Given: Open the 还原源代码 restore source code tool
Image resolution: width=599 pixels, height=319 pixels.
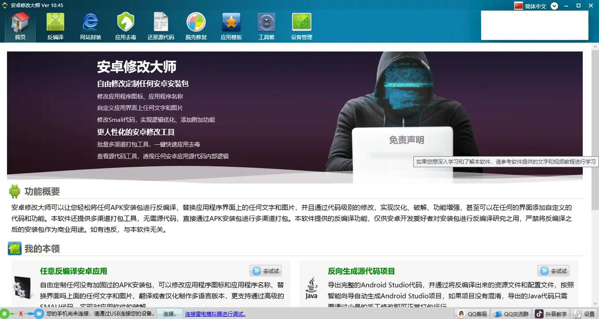Looking at the screenshot, I should click(x=161, y=26).
